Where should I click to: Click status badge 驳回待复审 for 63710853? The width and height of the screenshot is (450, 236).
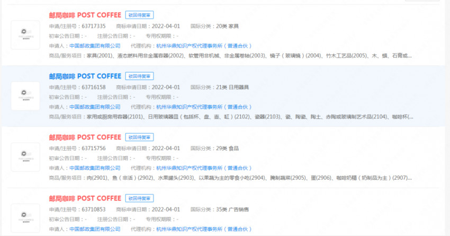[139, 198]
